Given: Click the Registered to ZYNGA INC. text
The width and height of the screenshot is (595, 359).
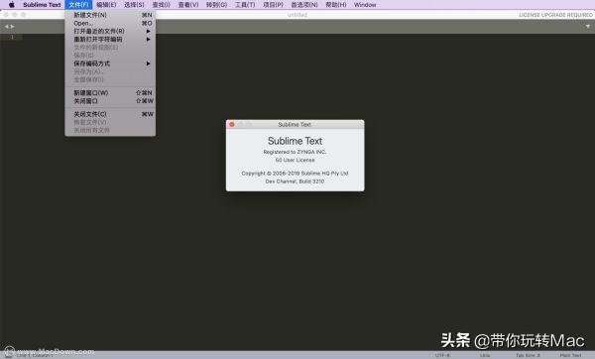Looking at the screenshot, I should [x=295, y=152].
